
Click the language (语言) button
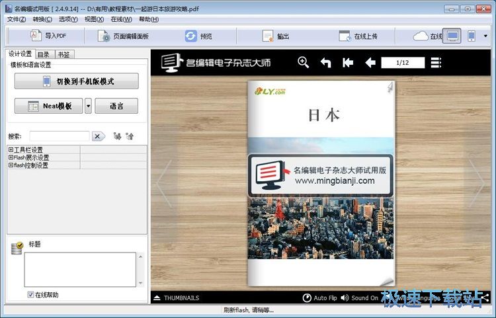point(116,106)
